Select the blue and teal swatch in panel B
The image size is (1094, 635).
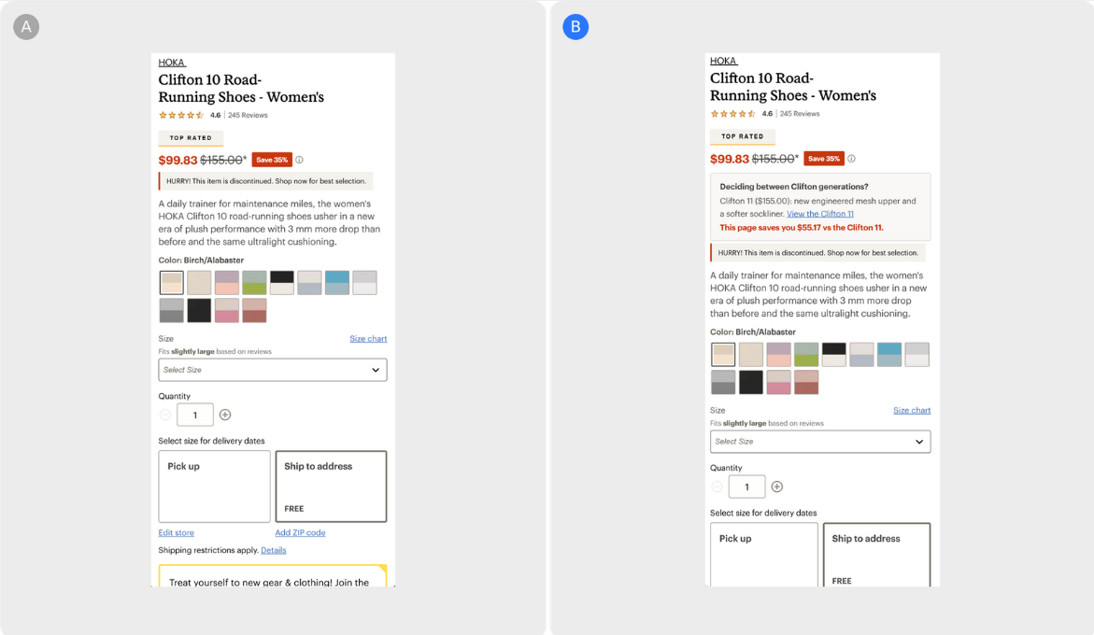point(888,354)
